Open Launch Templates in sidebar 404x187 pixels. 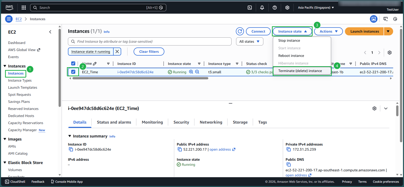(22, 87)
